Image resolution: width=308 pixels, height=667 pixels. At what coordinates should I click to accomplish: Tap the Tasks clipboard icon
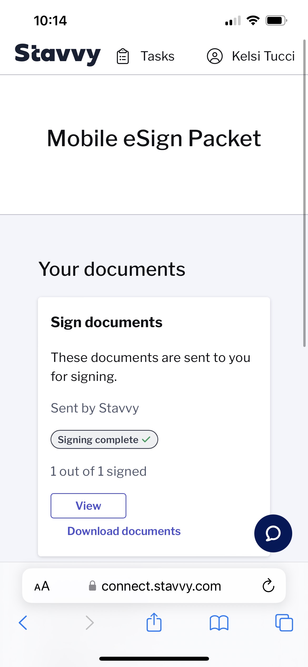coord(123,56)
